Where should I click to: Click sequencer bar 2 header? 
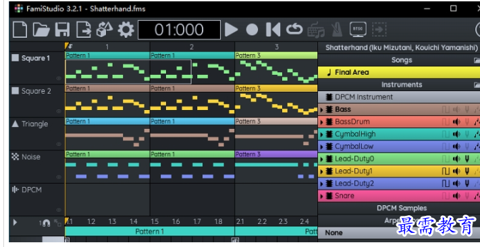pos(192,47)
